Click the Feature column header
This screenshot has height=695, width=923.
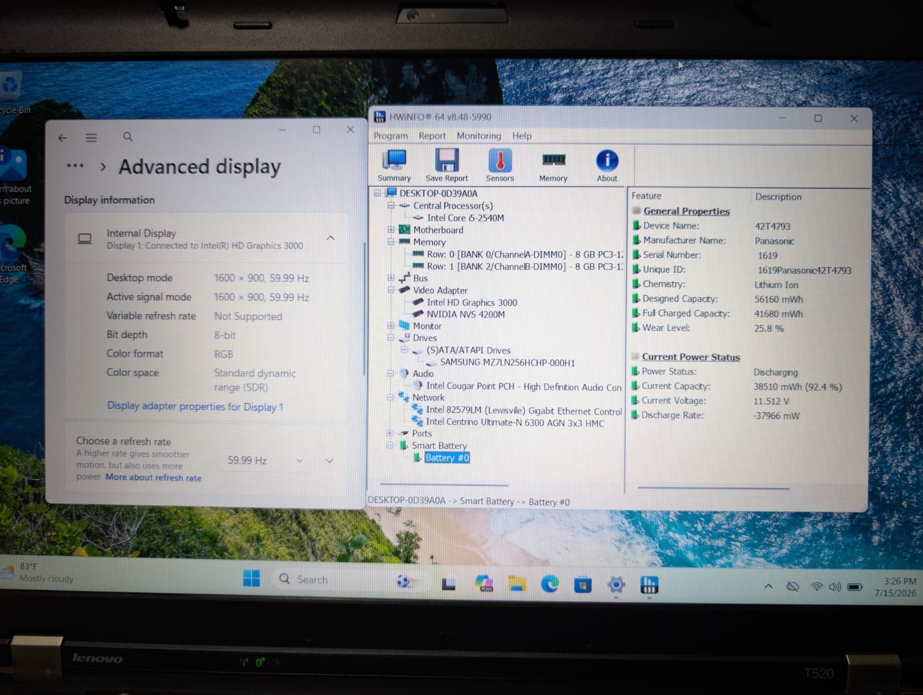(646, 196)
